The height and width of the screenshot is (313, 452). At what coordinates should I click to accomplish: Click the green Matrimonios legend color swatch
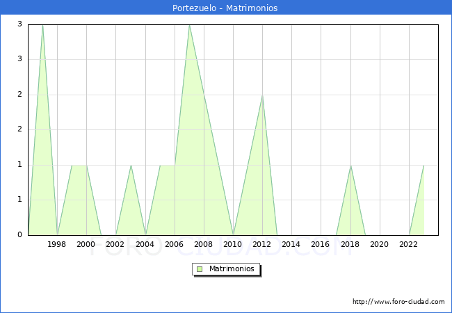tap(200, 269)
